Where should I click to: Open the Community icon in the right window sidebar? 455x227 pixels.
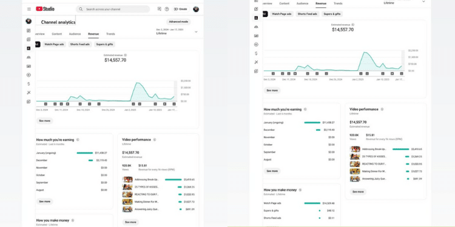(256, 27)
